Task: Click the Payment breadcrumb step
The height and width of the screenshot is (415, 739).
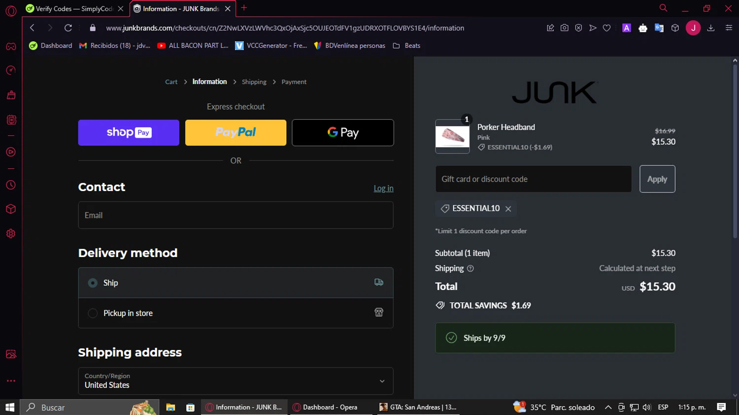Action: point(294,82)
